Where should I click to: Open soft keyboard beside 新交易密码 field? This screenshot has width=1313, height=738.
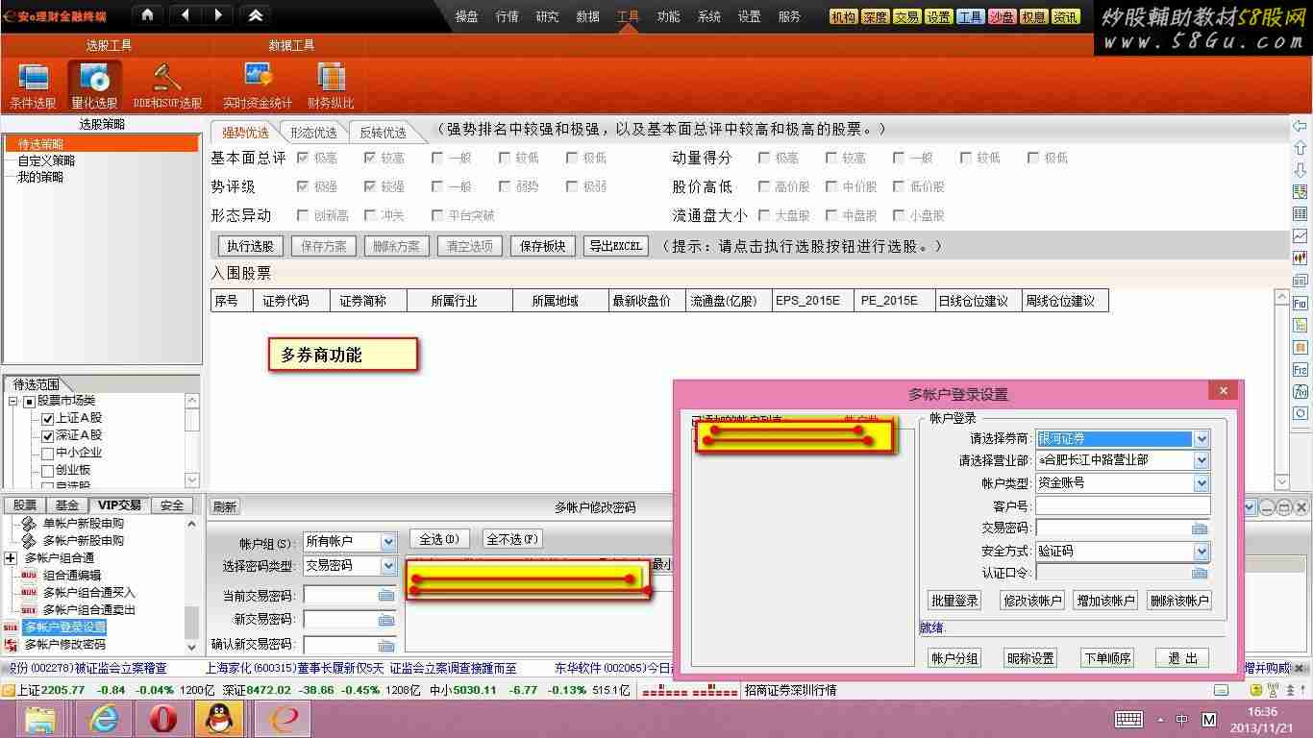pyautogui.click(x=386, y=620)
